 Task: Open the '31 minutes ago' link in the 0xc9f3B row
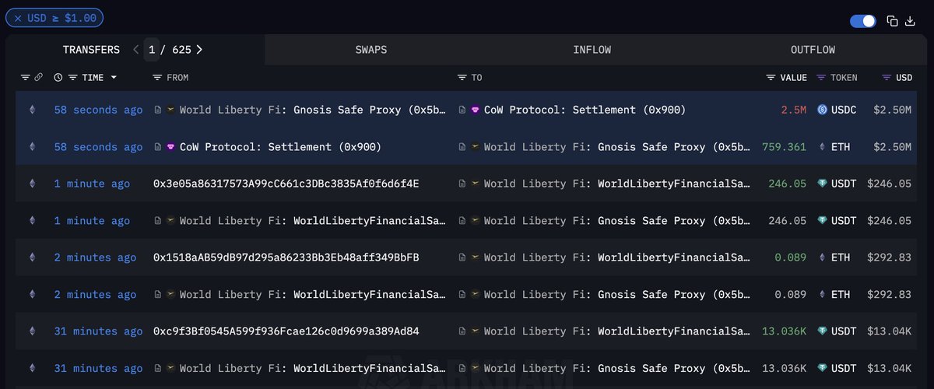[x=98, y=331]
